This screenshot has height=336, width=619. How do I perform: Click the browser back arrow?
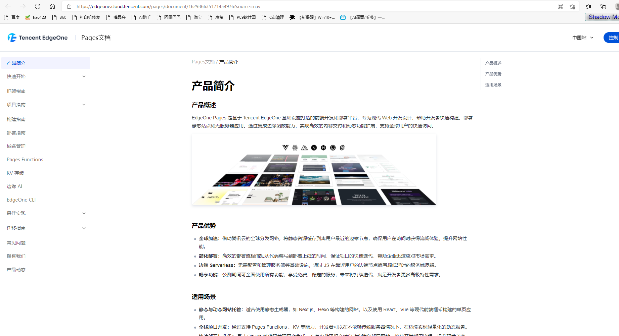pyautogui.click(x=8, y=6)
